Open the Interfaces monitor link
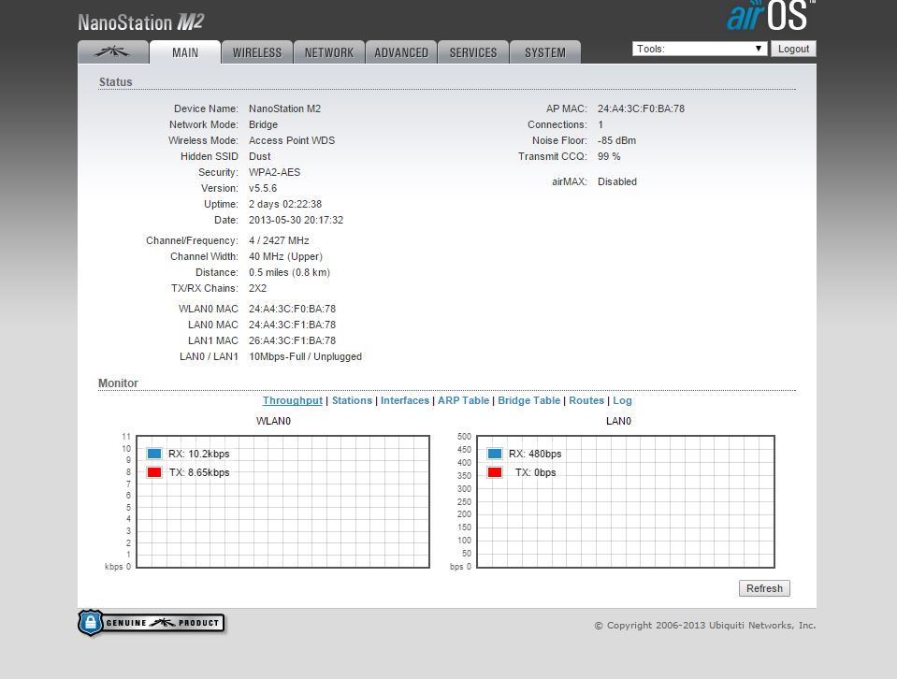The width and height of the screenshot is (897, 679). pos(405,400)
